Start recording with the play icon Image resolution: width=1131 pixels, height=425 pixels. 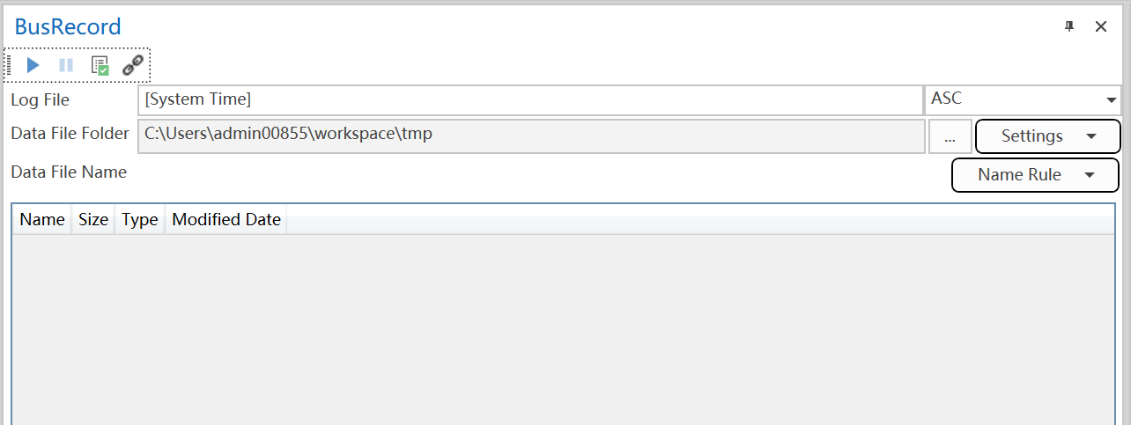[33, 65]
